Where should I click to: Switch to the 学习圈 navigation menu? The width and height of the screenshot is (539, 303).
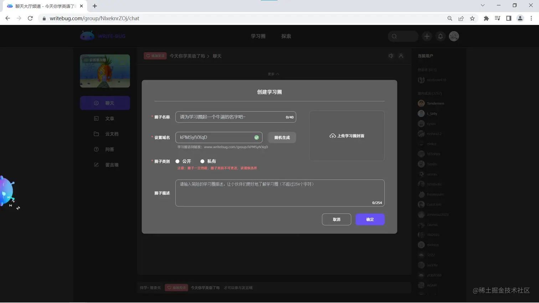point(258,36)
